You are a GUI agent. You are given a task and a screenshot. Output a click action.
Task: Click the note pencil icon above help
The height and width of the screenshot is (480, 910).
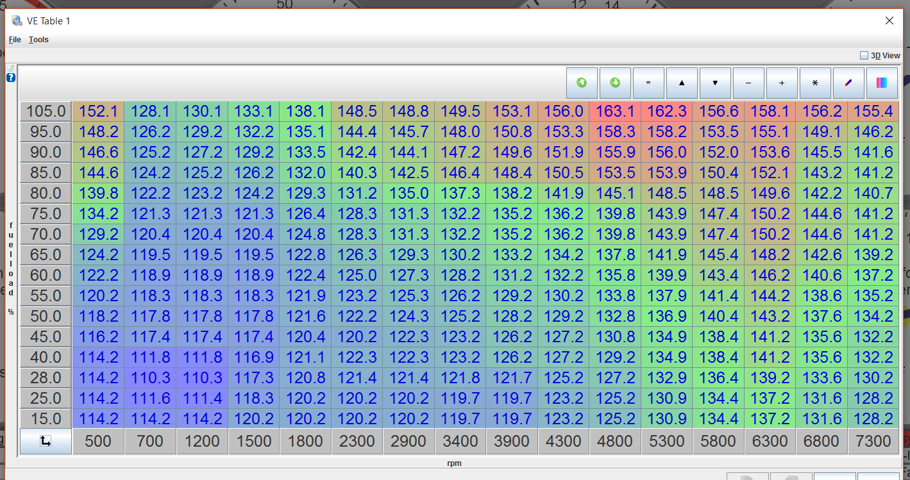point(11,68)
